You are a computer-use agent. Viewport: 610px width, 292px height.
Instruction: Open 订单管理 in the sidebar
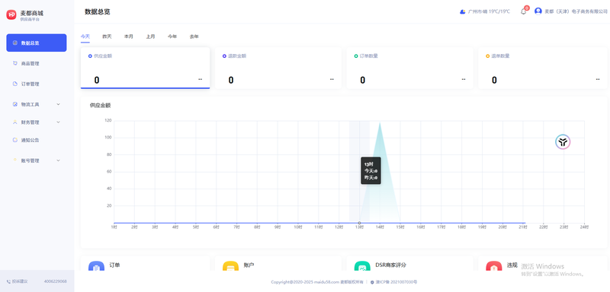(x=36, y=84)
